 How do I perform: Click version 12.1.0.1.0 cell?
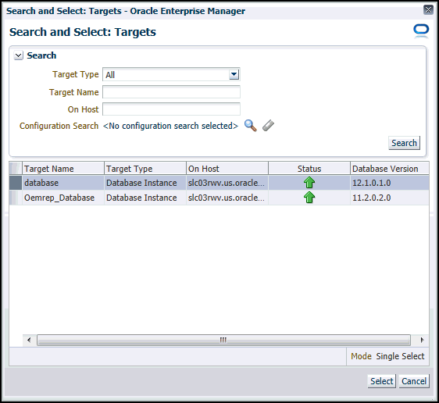click(390, 183)
